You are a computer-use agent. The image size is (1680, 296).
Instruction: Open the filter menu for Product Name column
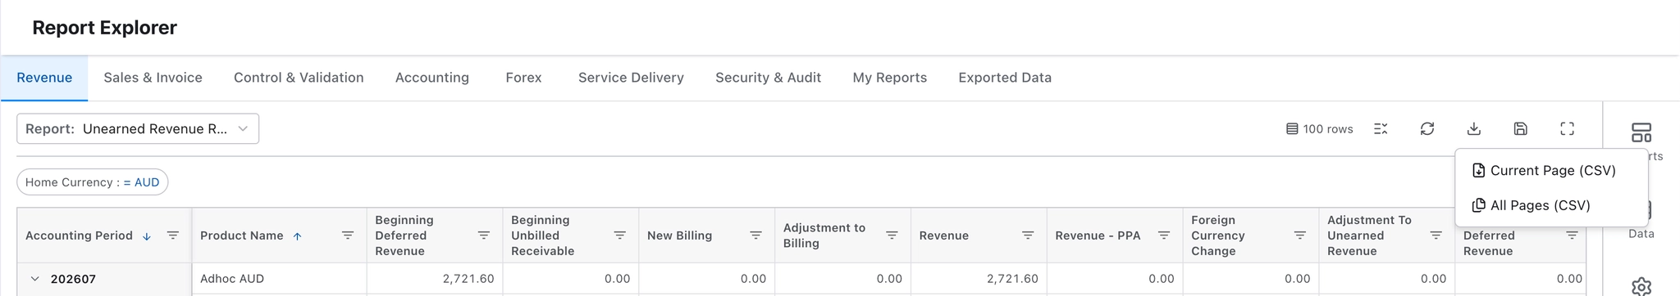[348, 235]
